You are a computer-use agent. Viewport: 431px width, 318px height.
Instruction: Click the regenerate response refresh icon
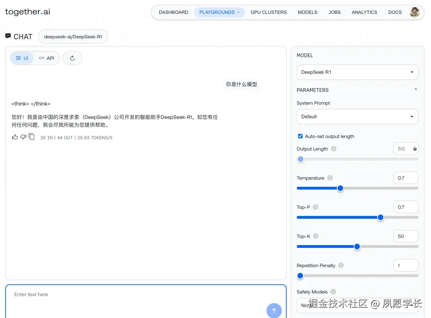coord(72,58)
